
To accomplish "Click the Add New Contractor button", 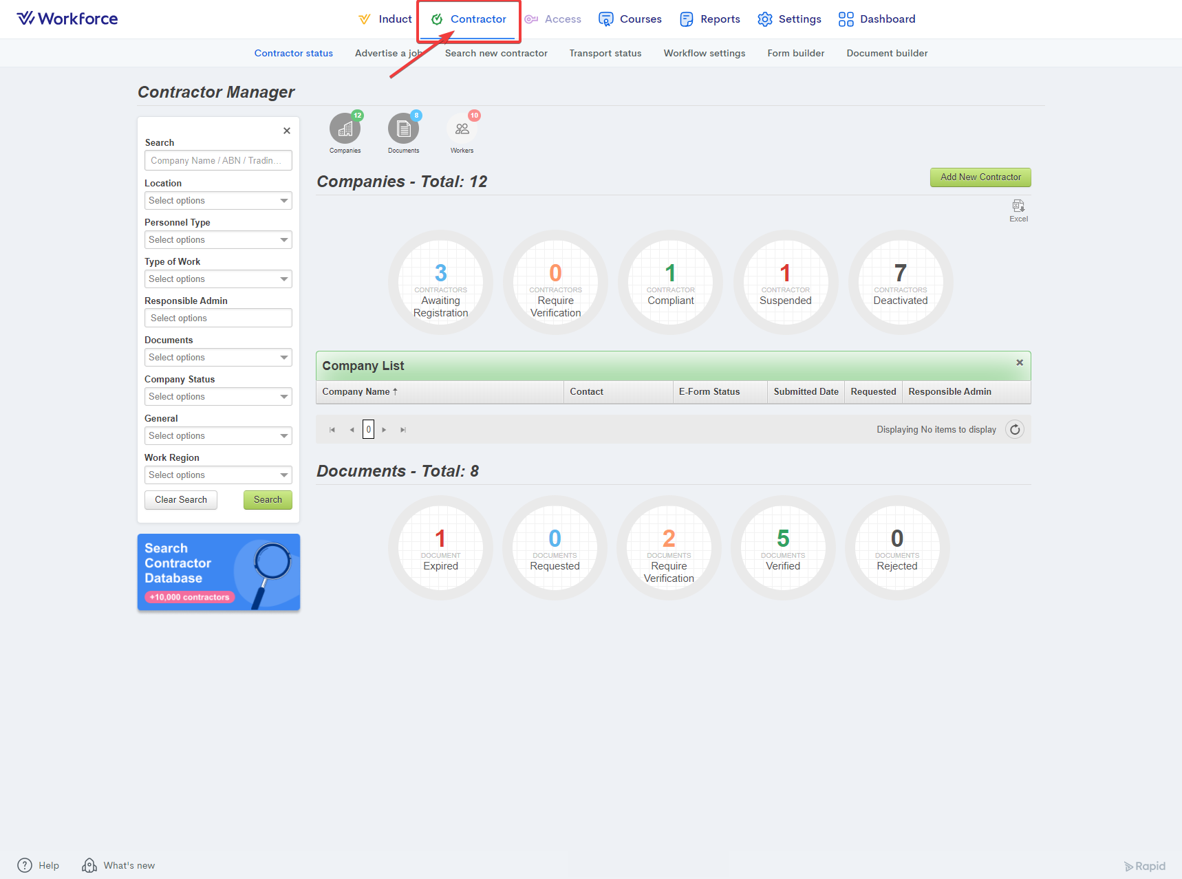I will [x=980, y=177].
